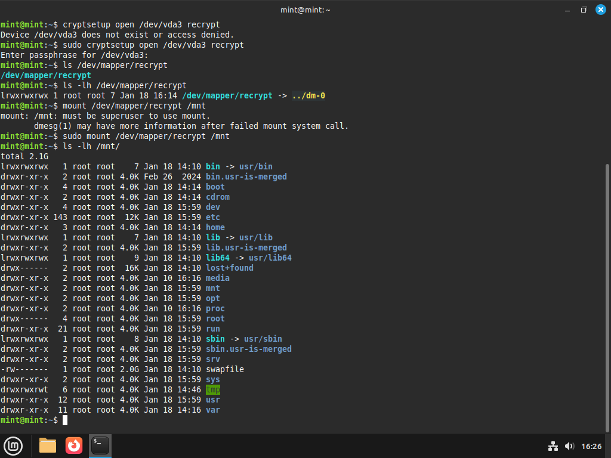This screenshot has height=458, width=611.
Task: Open Firefox browser from the taskbar
Action: click(x=74, y=445)
